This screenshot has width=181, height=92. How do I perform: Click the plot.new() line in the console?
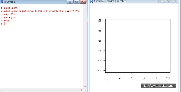(x=12, y=8)
